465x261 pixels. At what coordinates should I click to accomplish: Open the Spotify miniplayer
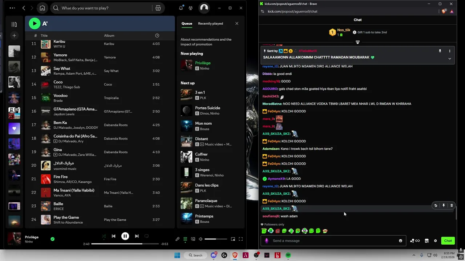(233, 239)
